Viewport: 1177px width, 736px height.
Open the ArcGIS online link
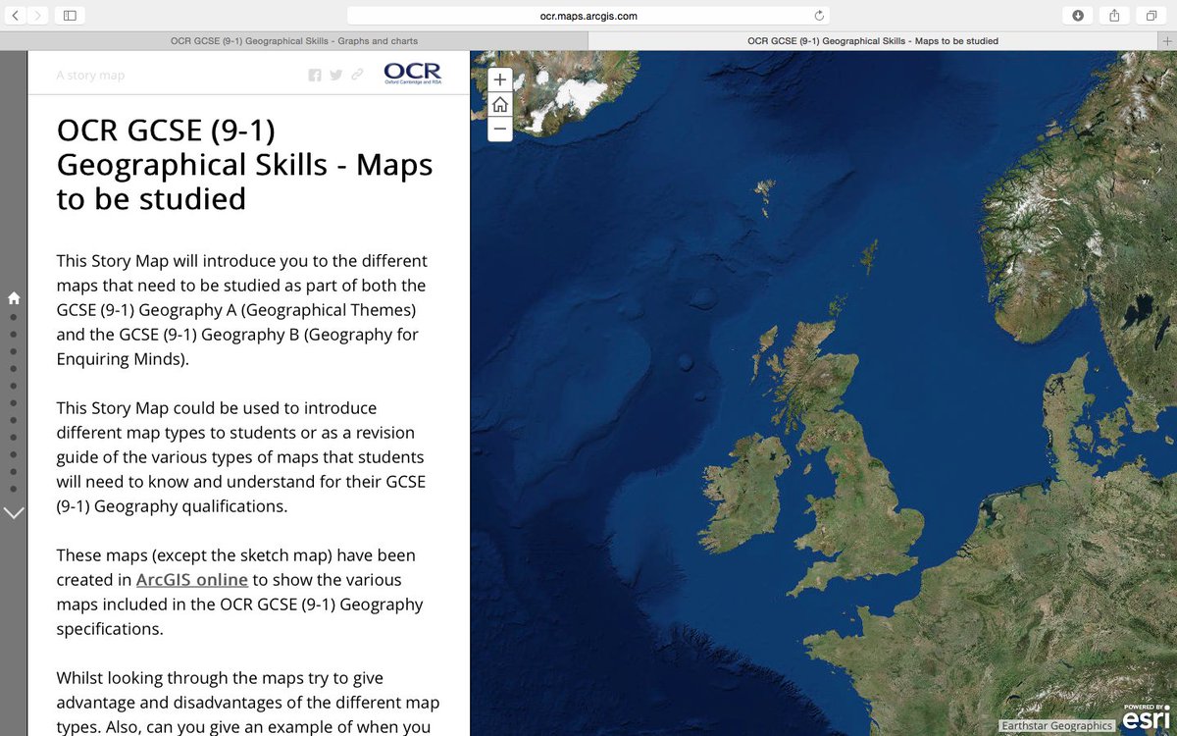coord(192,579)
